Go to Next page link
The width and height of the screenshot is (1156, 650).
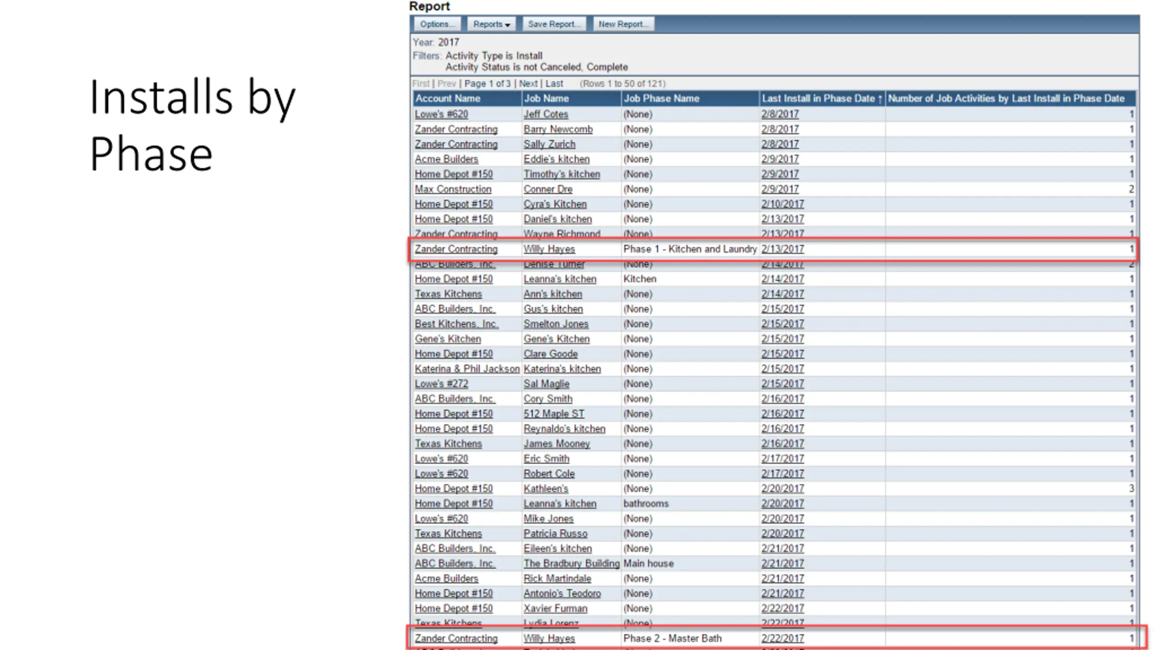(x=528, y=84)
